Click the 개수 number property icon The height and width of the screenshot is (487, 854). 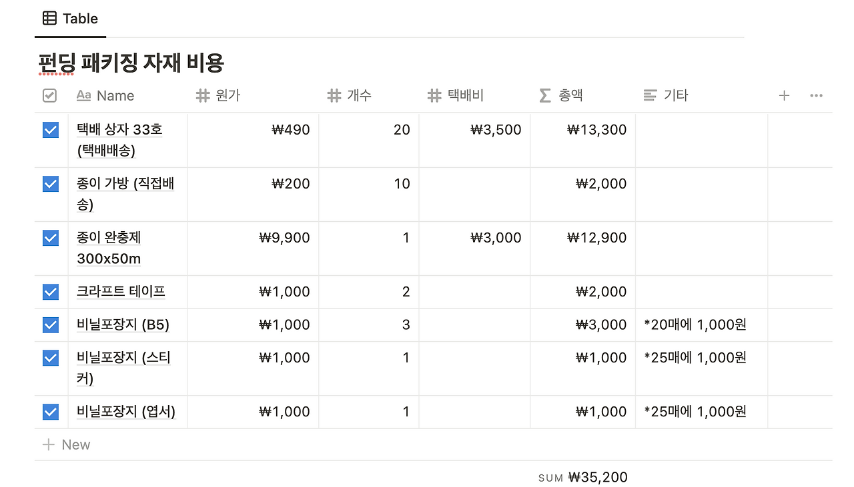(334, 95)
